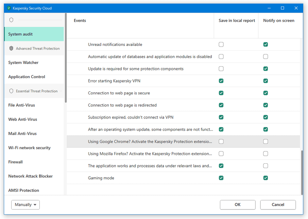Select the Connection to web page is redirected row
This screenshot has height=219, width=308.
(x=183, y=105)
